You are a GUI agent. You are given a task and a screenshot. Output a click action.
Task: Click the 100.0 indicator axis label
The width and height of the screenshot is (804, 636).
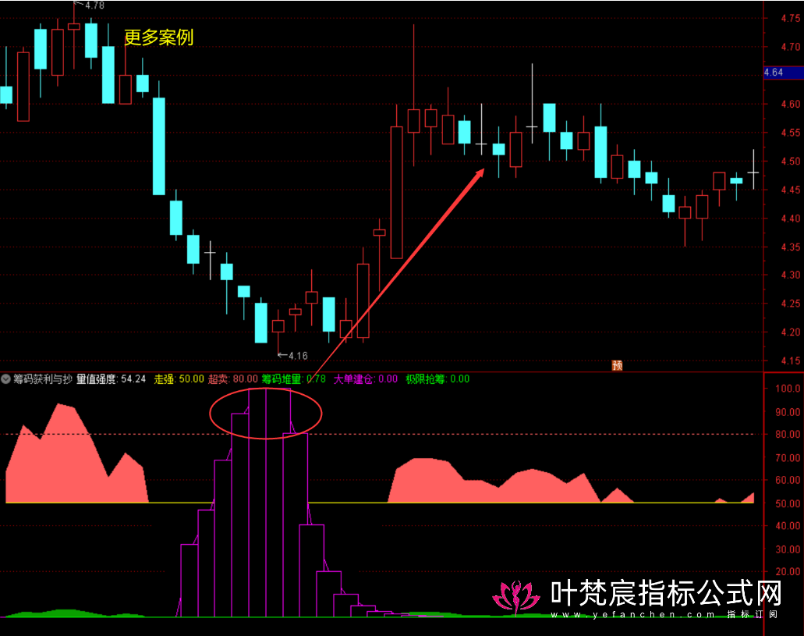(x=788, y=389)
